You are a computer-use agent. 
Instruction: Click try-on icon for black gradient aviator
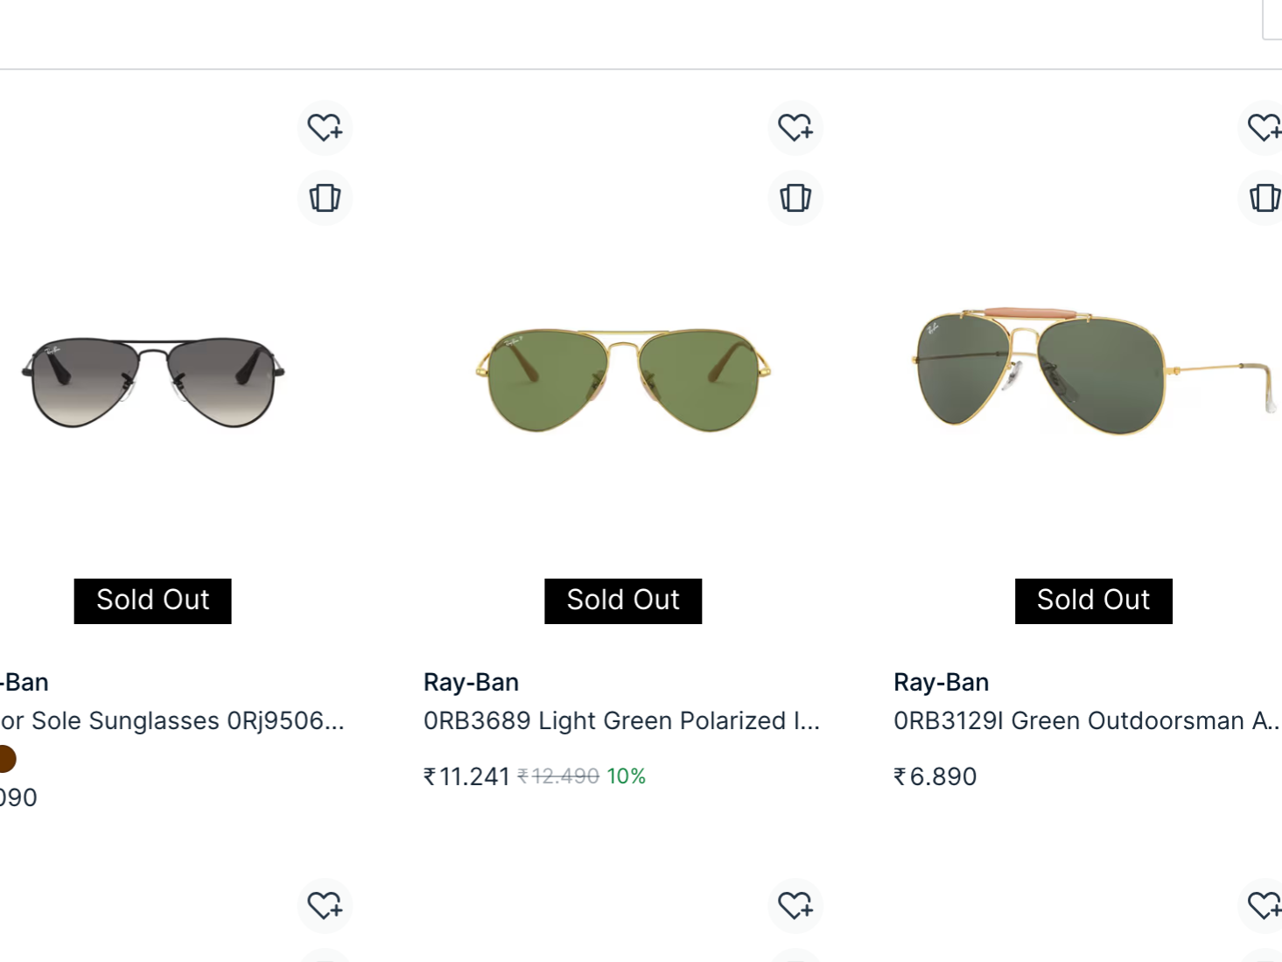tap(325, 198)
